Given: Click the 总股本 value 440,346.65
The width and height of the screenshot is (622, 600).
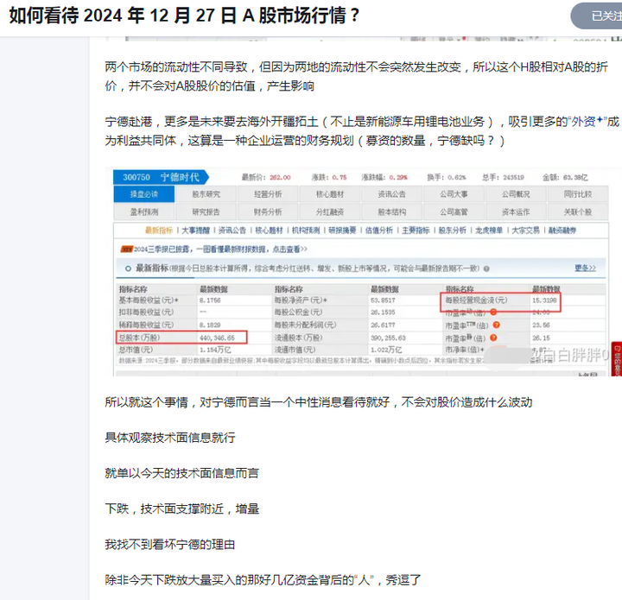Looking at the screenshot, I should coord(217,338).
